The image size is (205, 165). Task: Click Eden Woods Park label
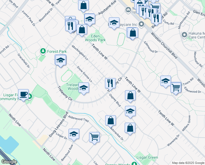click(x=95, y=38)
